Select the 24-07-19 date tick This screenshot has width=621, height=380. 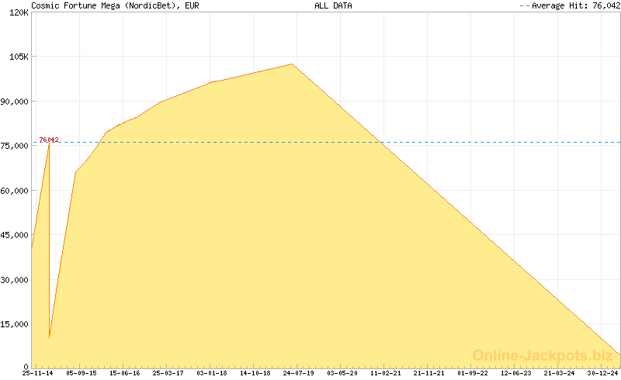point(299,373)
